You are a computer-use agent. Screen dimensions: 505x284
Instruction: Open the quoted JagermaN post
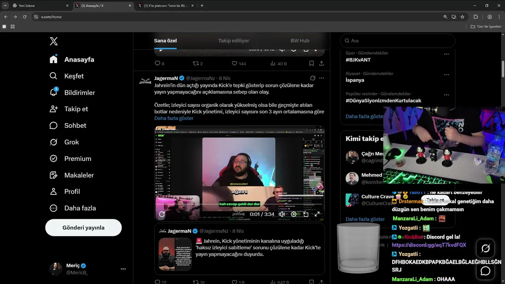239,249
